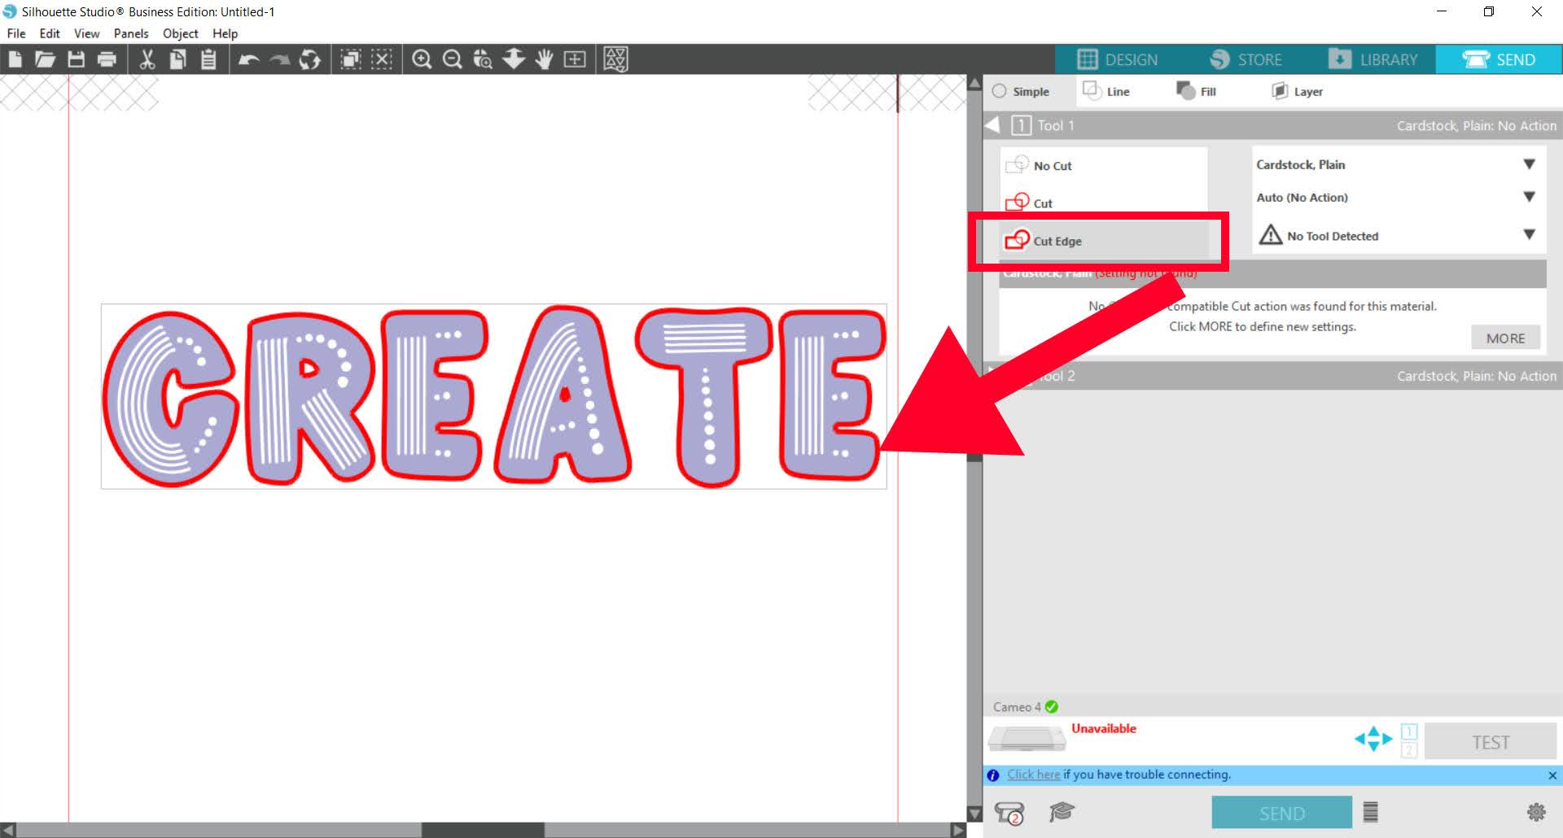
Task: Click the cutting machines icon with badge 2
Action: (1009, 813)
